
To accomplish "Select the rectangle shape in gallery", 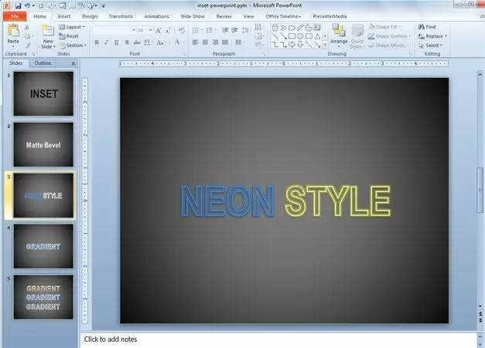I will click(292, 36).
